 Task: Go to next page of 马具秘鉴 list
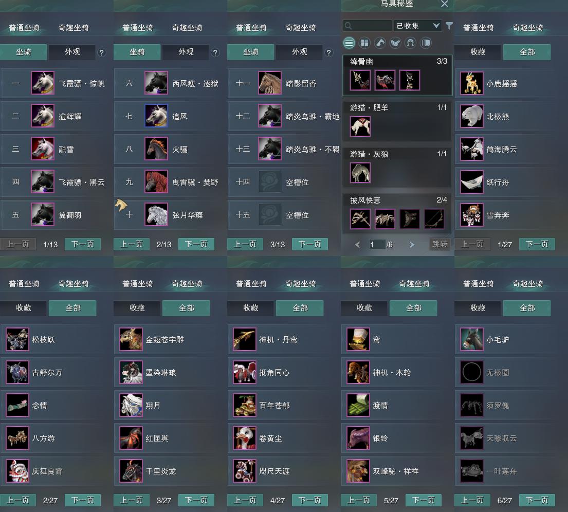point(412,245)
